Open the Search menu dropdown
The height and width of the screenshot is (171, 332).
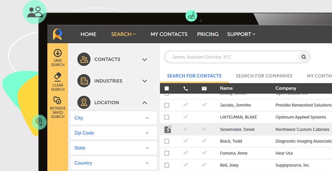123,34
